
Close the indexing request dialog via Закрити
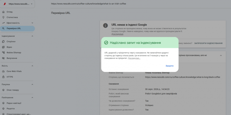pyautogui.click(x=169, y=66)
